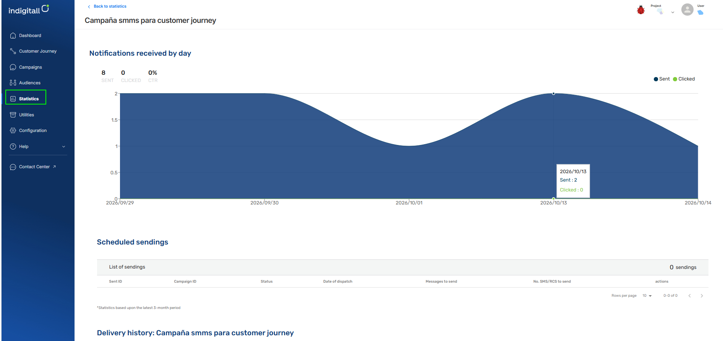This screenshot has width=723, height=341.
Task: Click the 'List of sendings' heading
Action: [127, 267]
